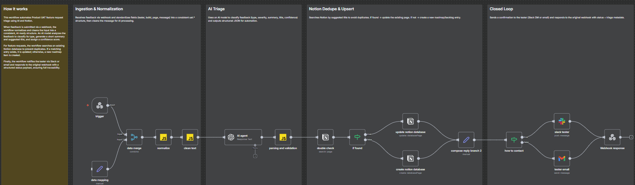Viewport: 635px width, 185px height.
Task: Select the double check Notion node
Action: tap(325, 137)
